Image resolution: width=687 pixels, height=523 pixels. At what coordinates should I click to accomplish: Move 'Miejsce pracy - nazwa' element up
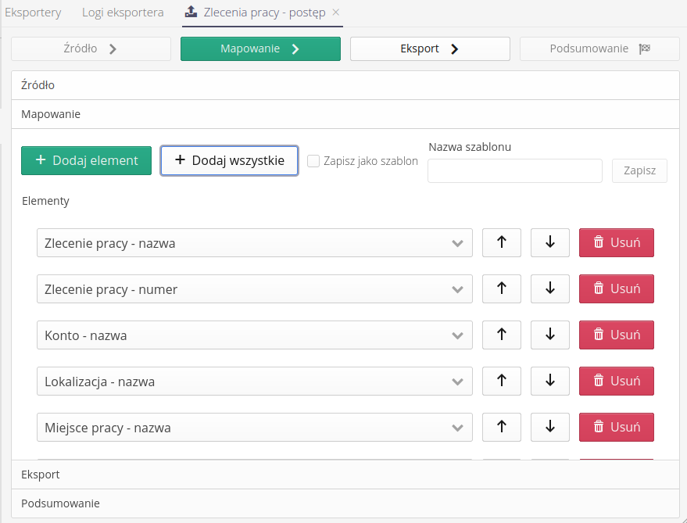click(x=502, y=427)
